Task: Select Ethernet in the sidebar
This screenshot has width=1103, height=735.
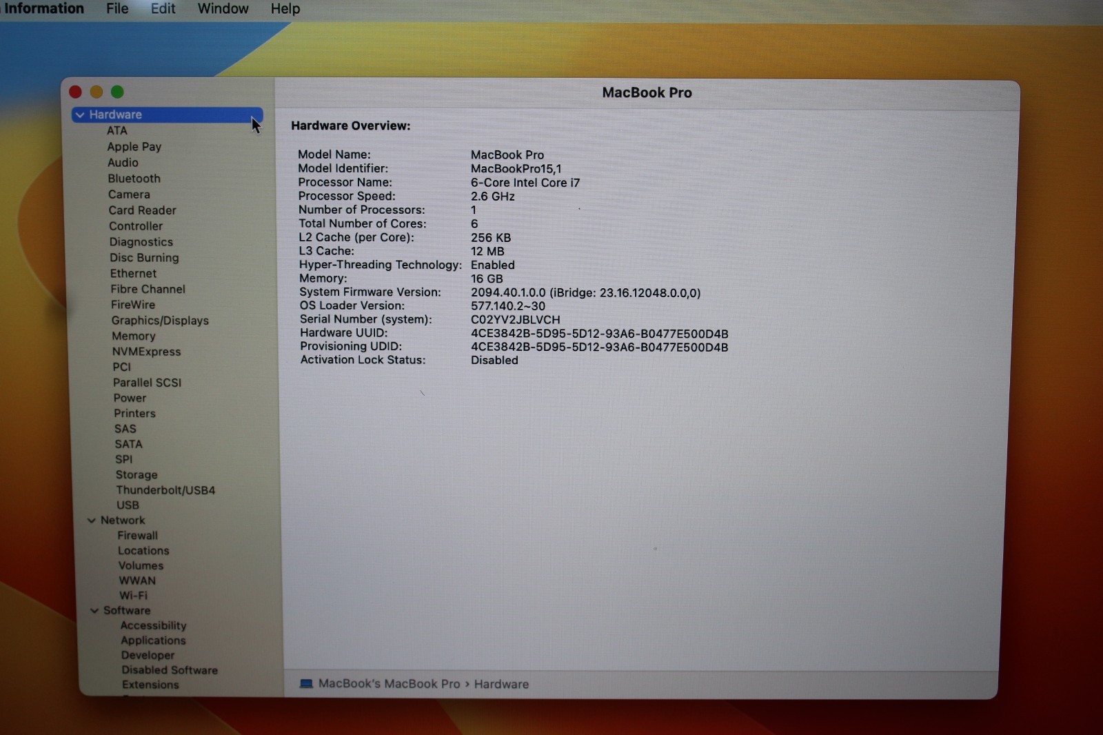Action: 133,274
